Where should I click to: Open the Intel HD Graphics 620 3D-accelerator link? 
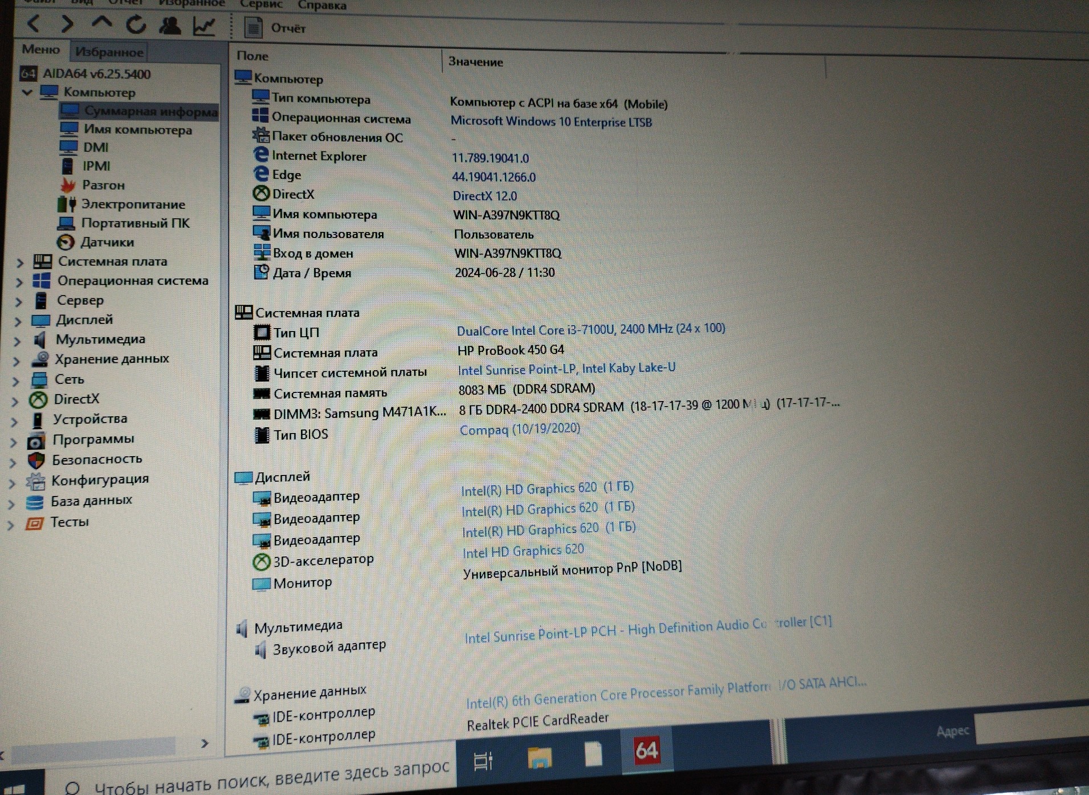[523, 551]
